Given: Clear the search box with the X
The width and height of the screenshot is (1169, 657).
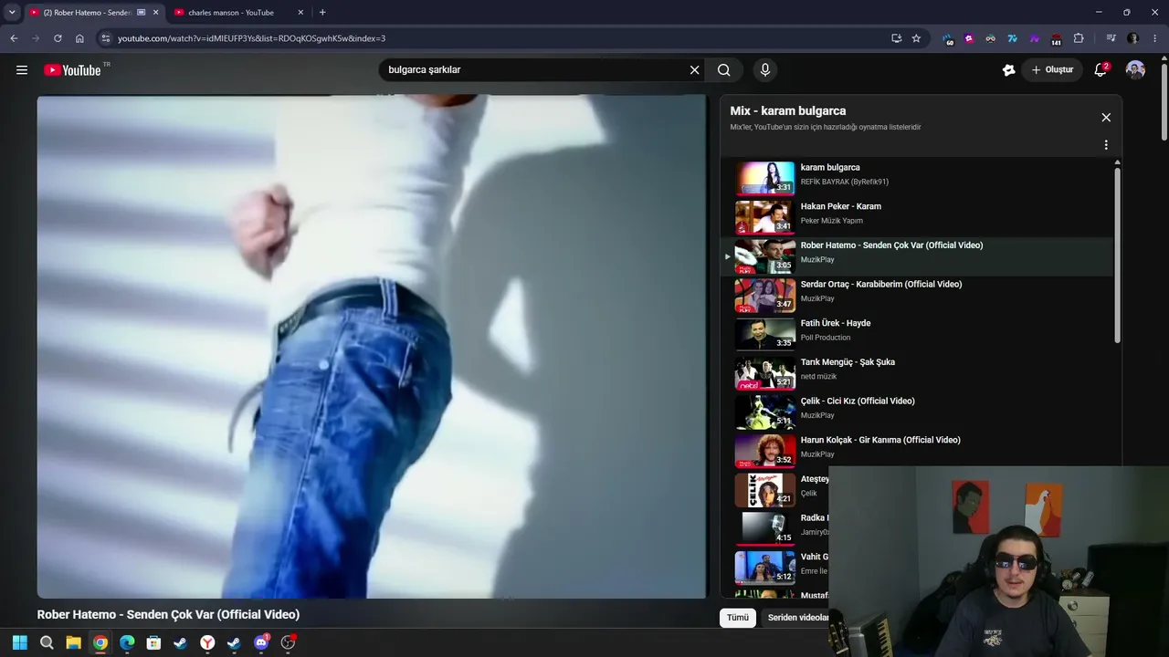Looking at the screenshot, I should click(694, 70).
